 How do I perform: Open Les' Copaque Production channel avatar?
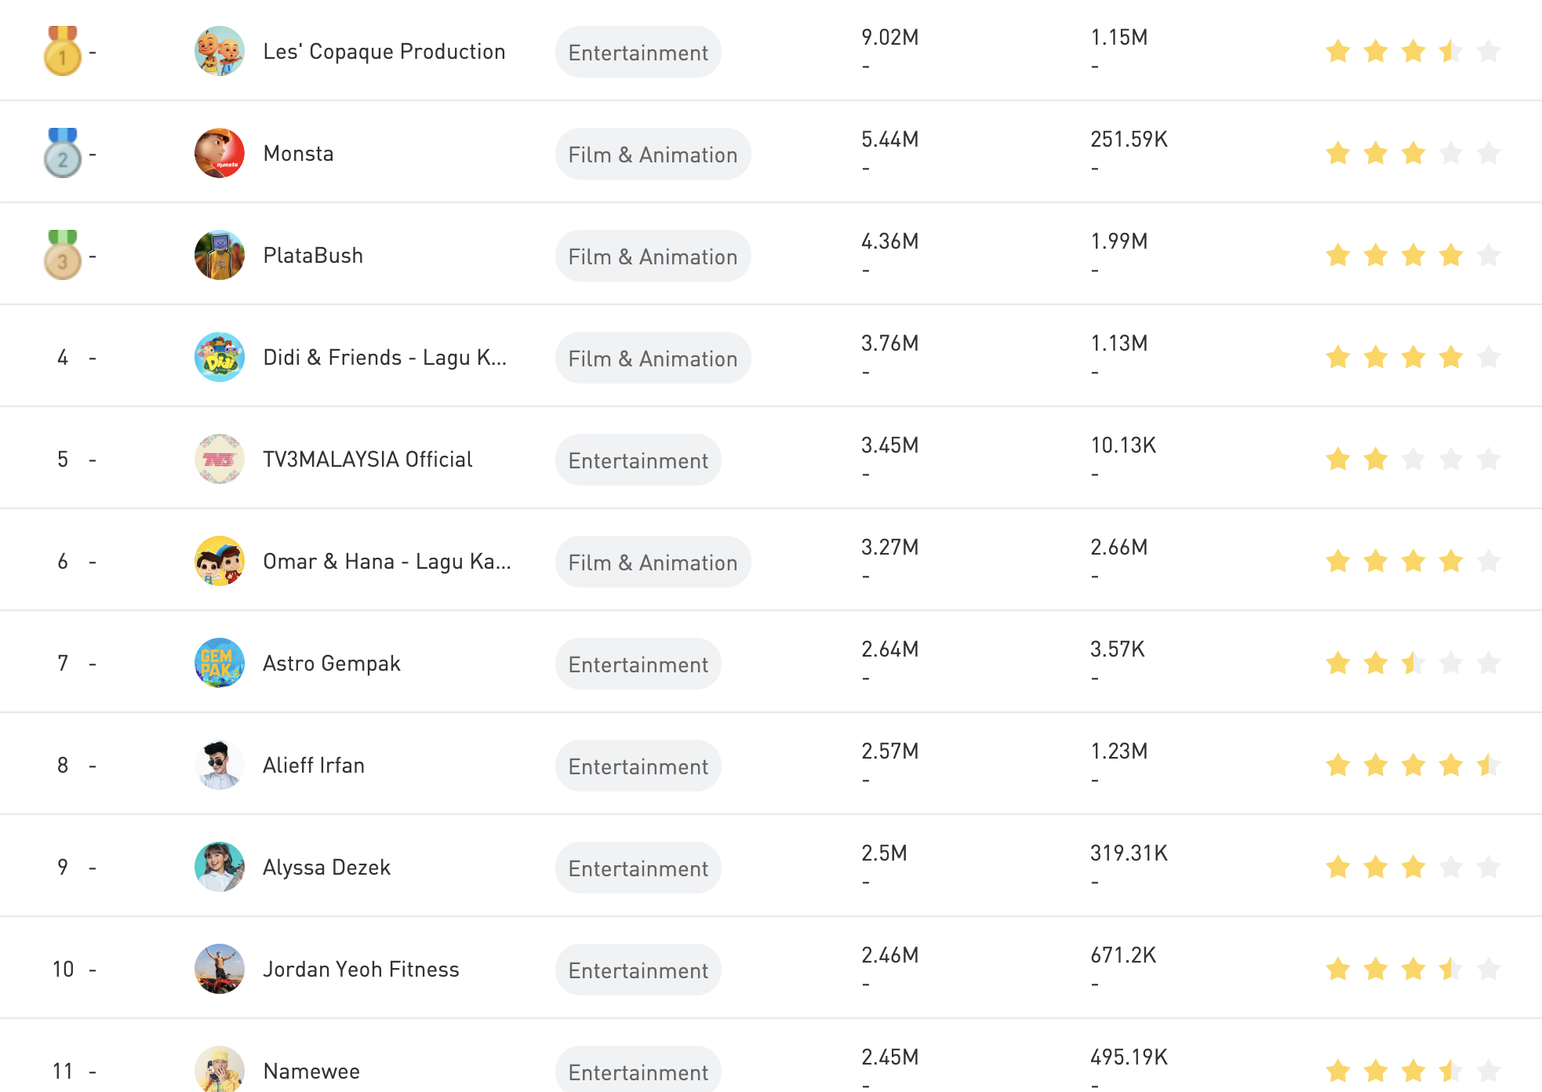[219, 52]
